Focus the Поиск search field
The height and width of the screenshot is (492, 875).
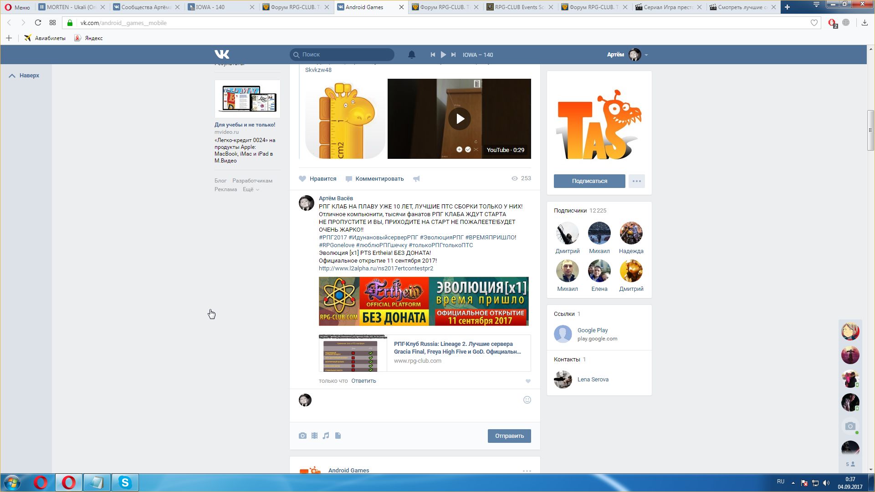[x=342, y=55]
